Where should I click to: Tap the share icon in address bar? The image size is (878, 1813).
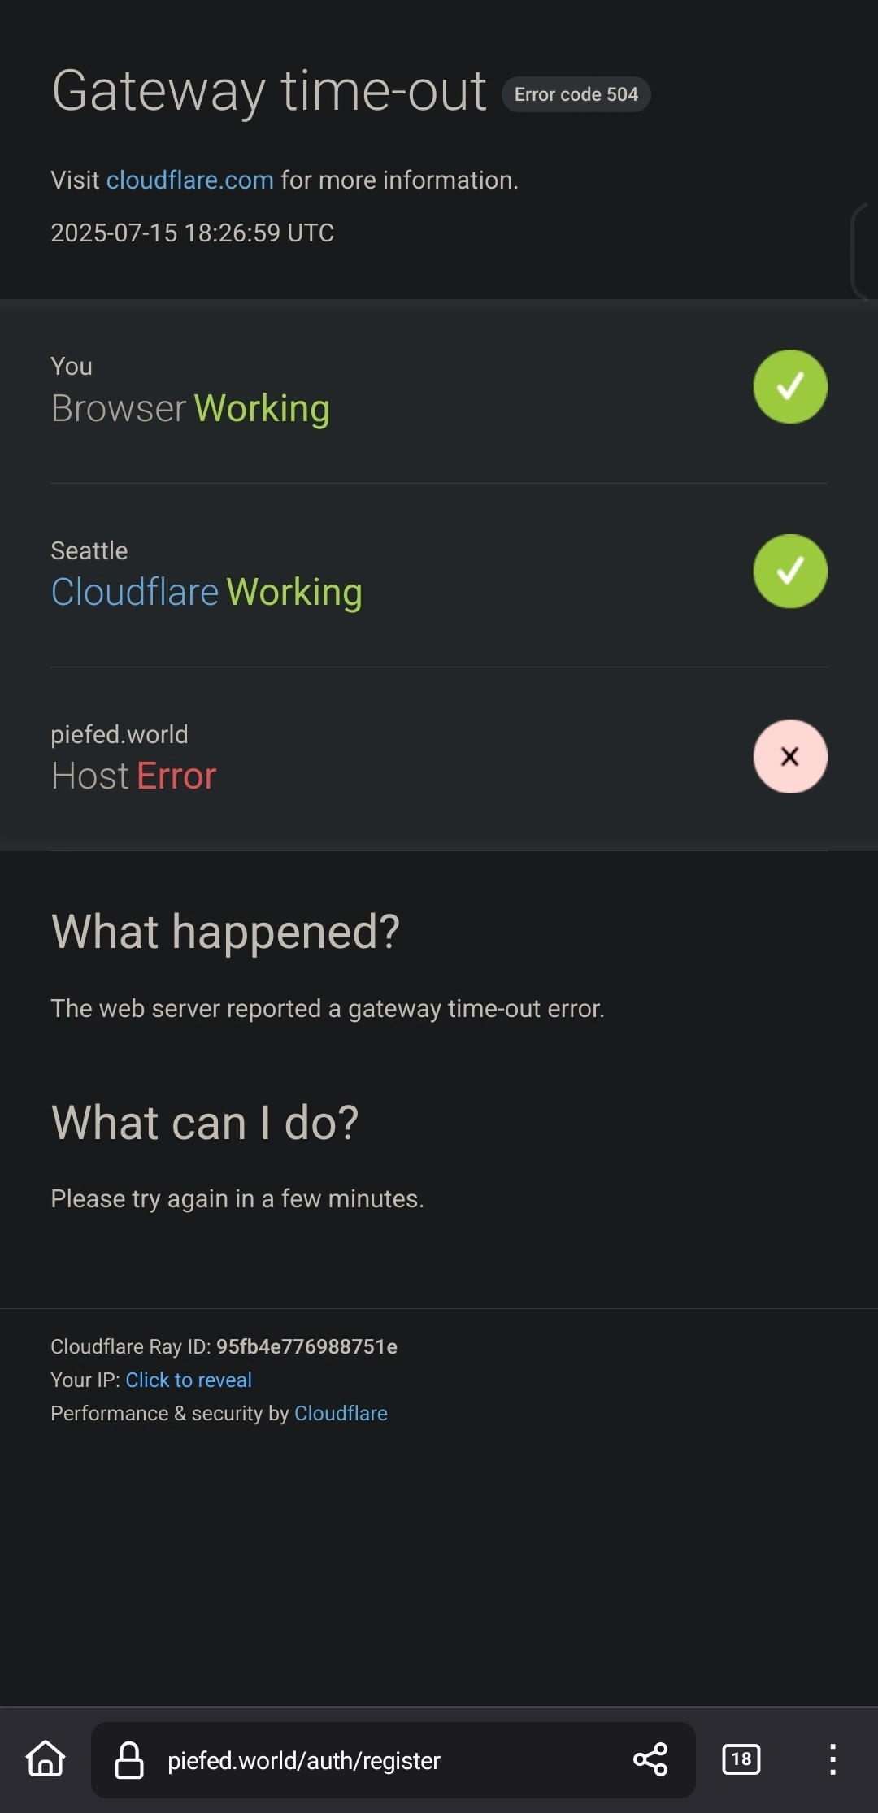click(x=650, y=1759)
